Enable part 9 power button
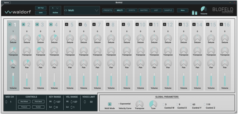Screen dimensions: 238x114 (123, 25)
